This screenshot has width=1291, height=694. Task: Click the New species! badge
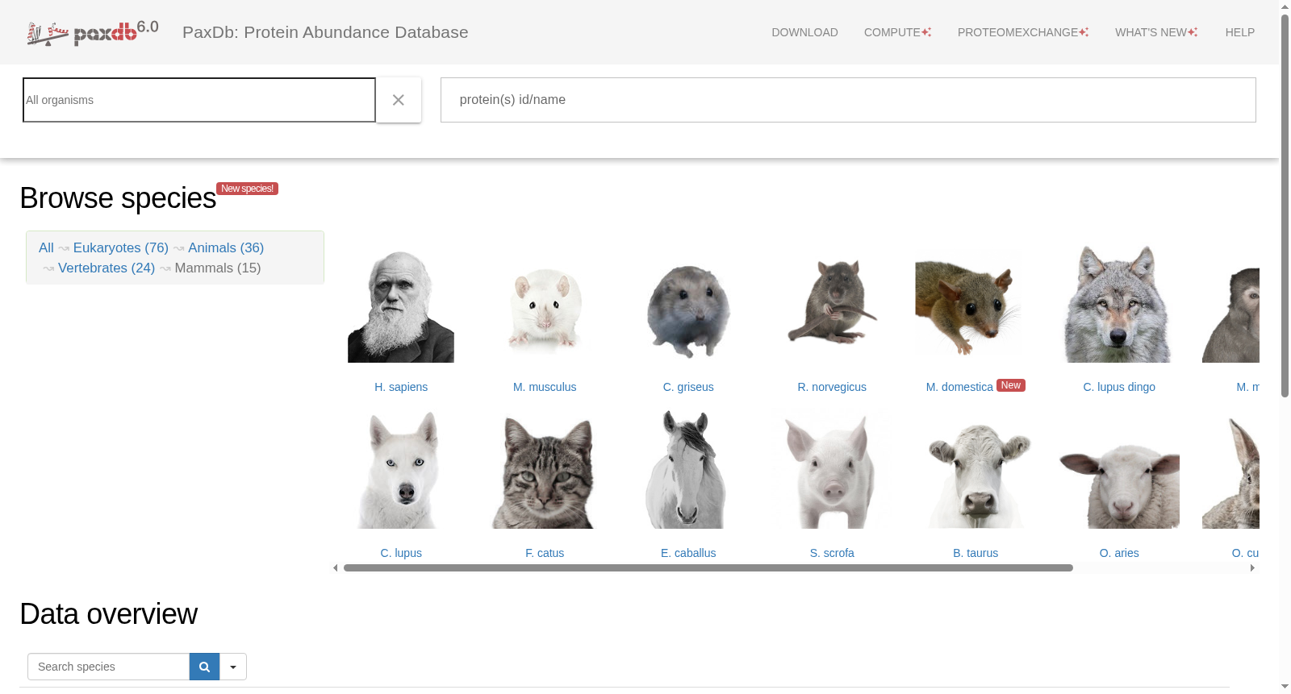click(x=248, y=189)
